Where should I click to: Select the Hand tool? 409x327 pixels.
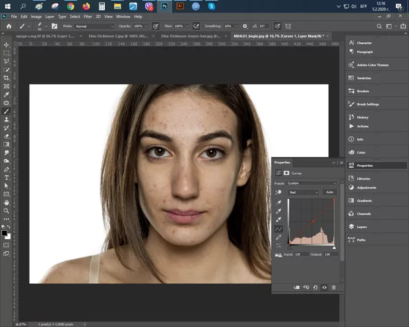pyautogui.click(x=6, y=202)
